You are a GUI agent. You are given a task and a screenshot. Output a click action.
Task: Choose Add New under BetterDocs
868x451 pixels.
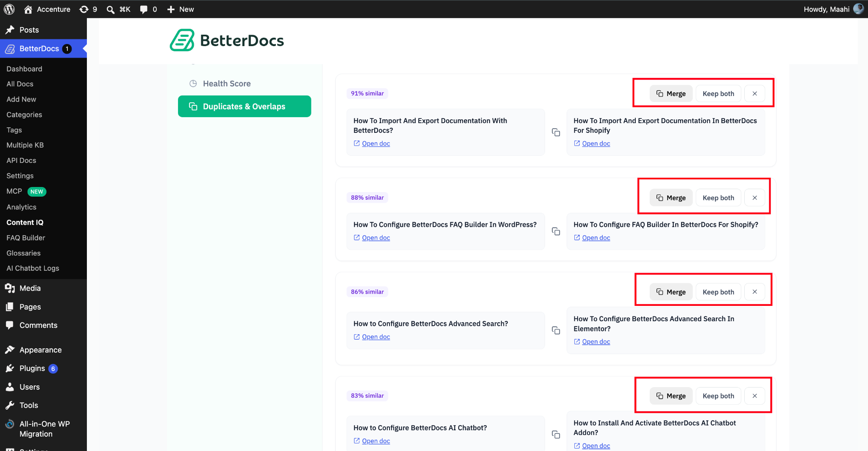point(21,99)
